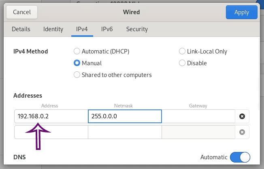Screen dimensions: 264x169
Task: Remove the 192.168.0.2 address row
Action: coord(242,116)
